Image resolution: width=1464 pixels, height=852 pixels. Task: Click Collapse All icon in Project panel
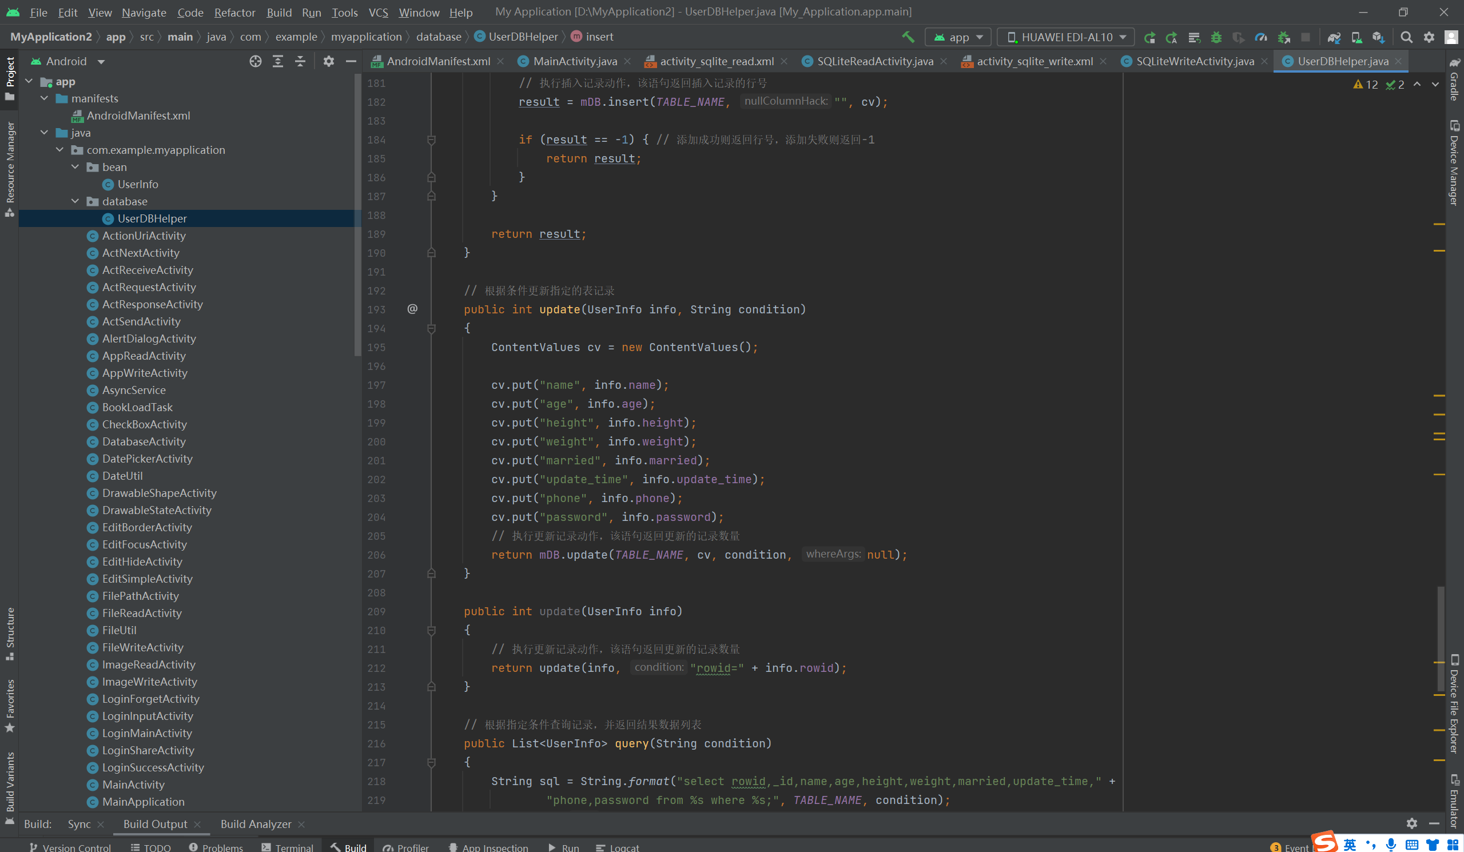click(300, 62)
